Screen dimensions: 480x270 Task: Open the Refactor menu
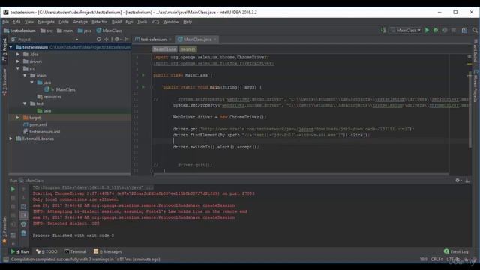[100, 22]
